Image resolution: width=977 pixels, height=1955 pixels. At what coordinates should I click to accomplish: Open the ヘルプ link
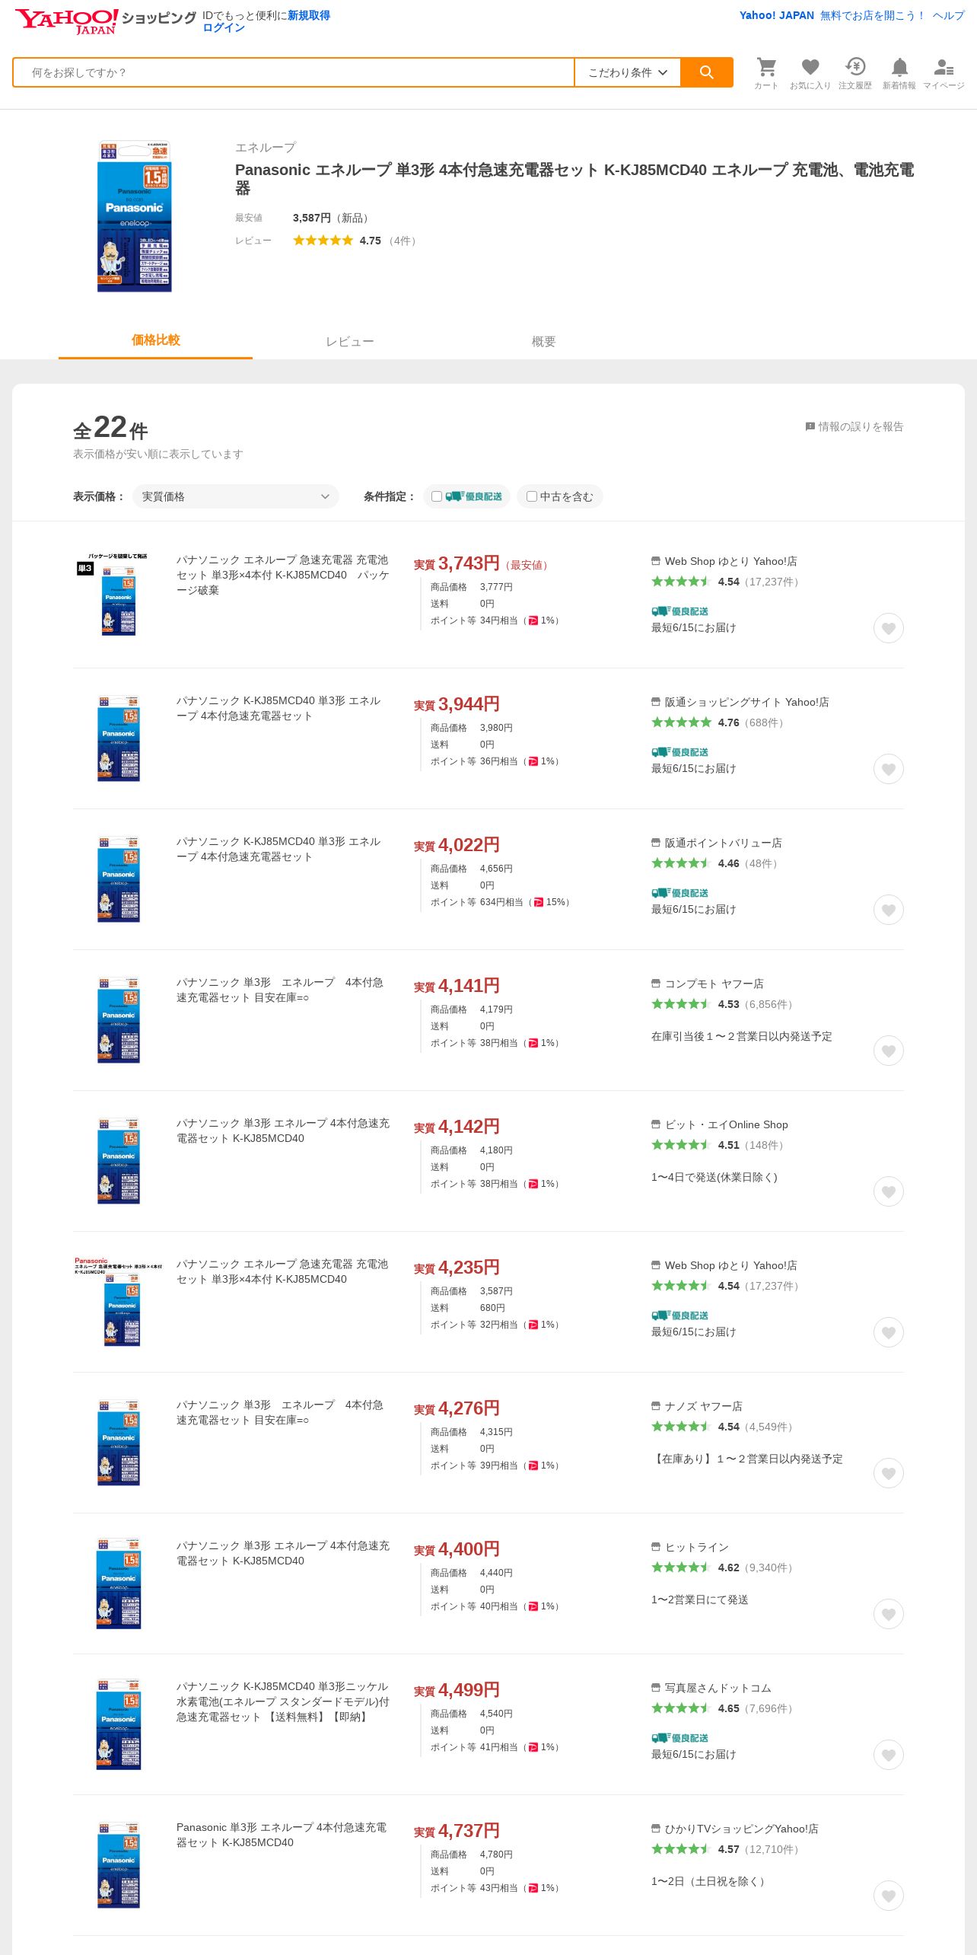(949, 15)
